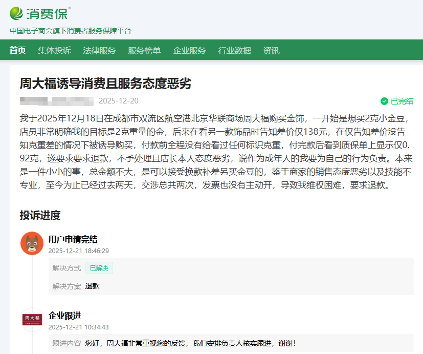Viewport: 423px width, 354px height.
Task: Switch to the 资讯 page
Action: (x=271, y=50)
